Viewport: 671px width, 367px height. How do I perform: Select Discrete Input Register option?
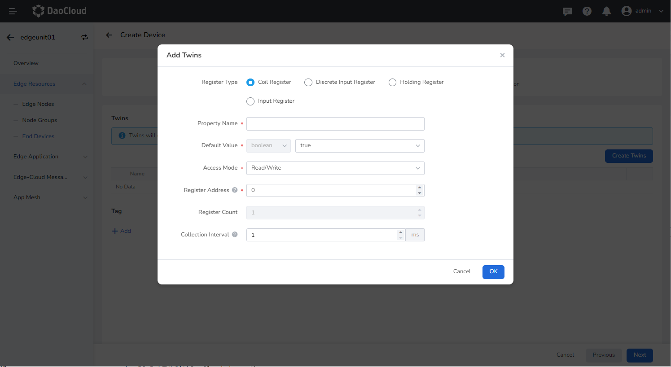308,83
